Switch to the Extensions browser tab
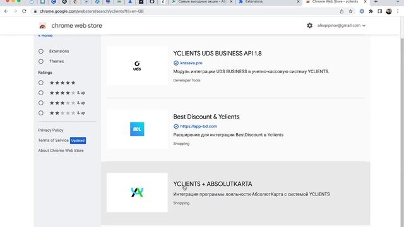Screen dimensions: 404x227 coord(269,2)
